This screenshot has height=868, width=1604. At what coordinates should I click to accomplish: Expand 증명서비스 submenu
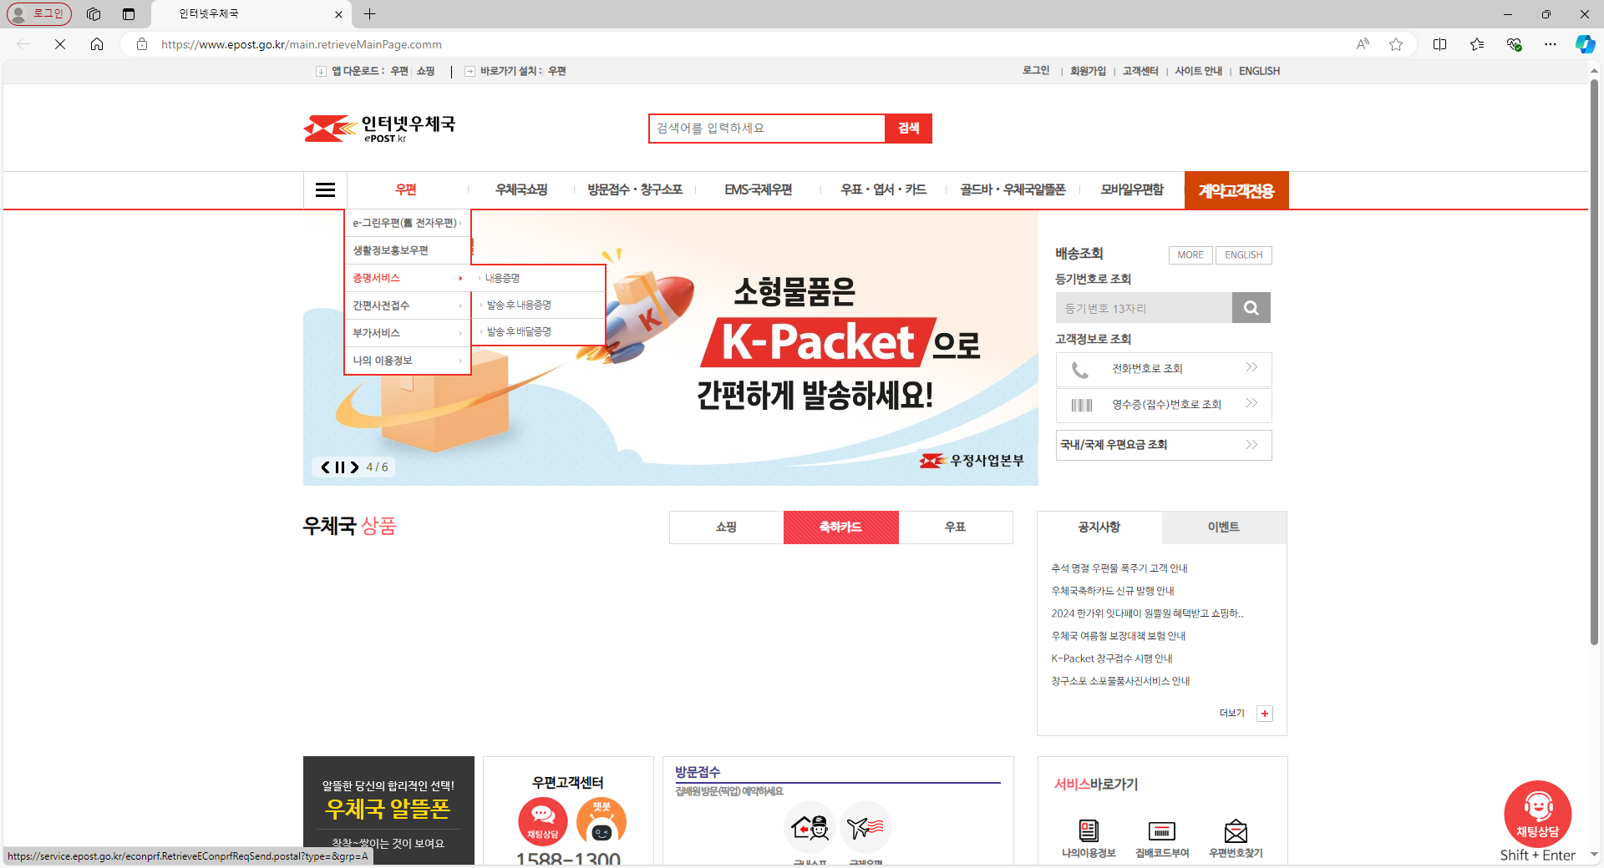click(x=408, y=278)
